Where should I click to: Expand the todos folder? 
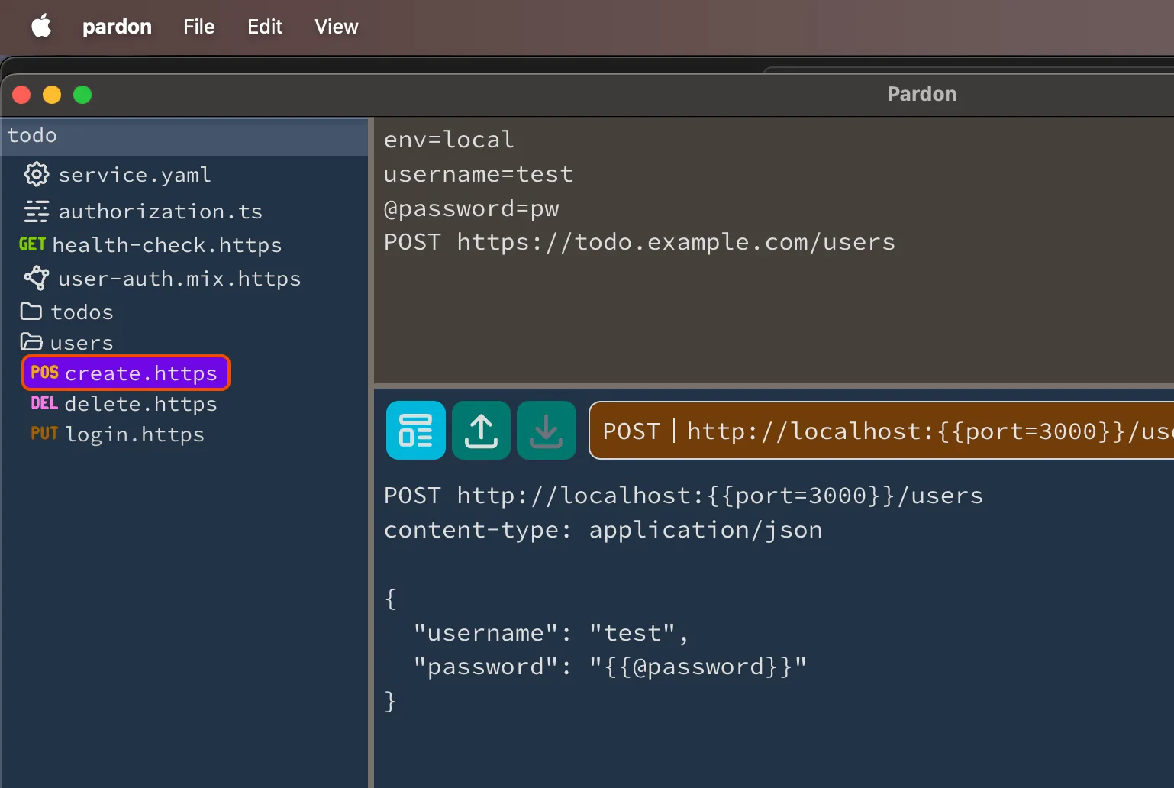point(81,312)
